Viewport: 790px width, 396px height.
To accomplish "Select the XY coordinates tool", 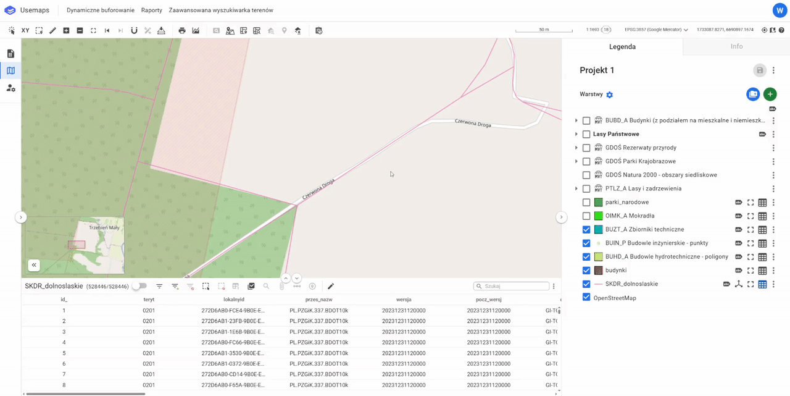I will (x=25, y=30).
